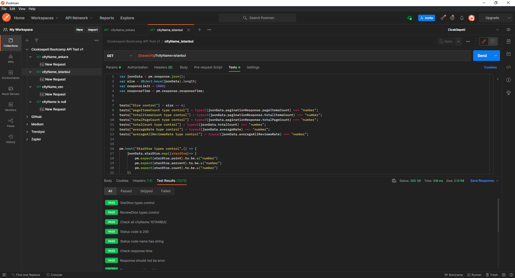The width and height of the screenshot is (515, 278).
Task: Hide the sidebar with bottom-left toggle
Action: click(x=4, y=275)
